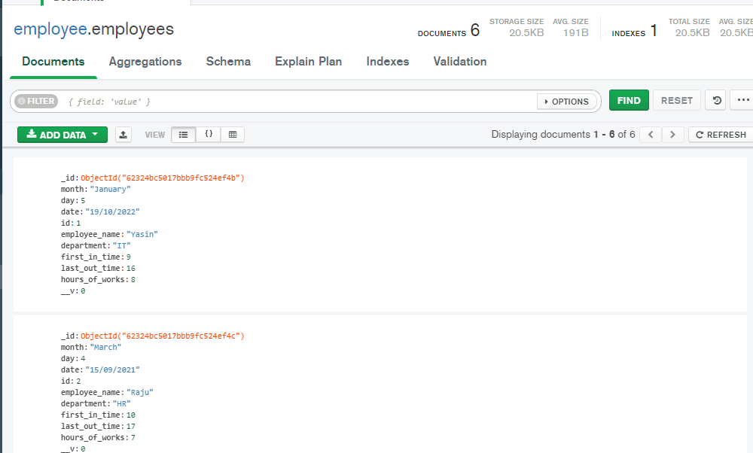
Task: Switch to the Schema tab
Action: tap(228, 62)
